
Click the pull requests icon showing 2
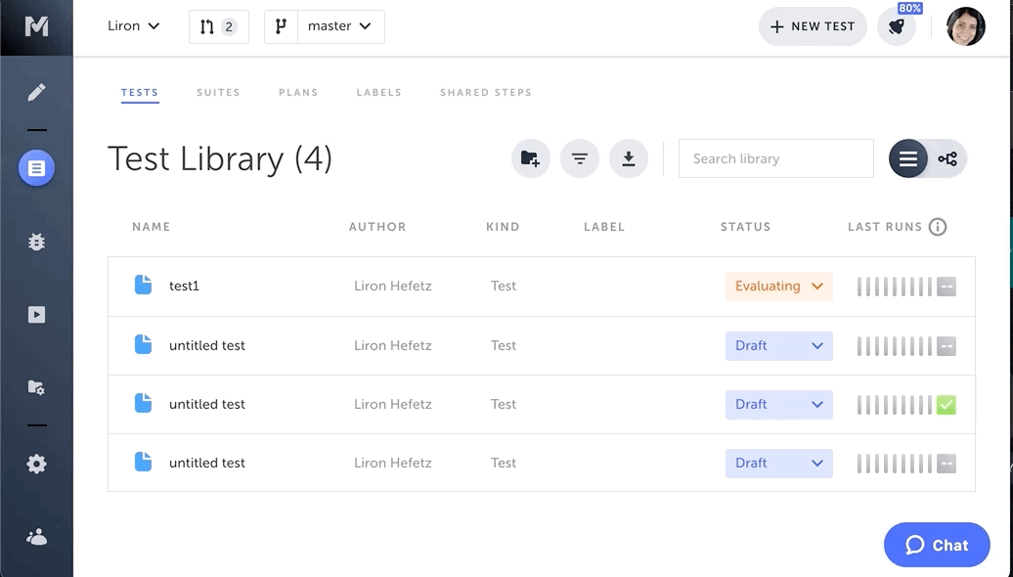pos(218,26)
